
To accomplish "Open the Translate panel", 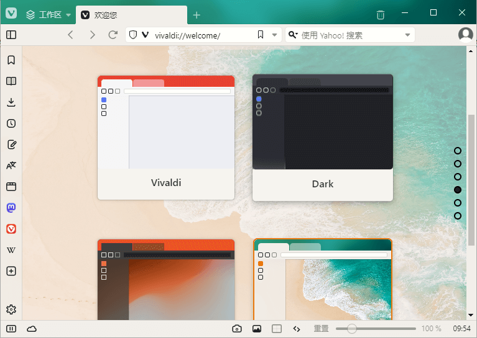I will (11, 166).
